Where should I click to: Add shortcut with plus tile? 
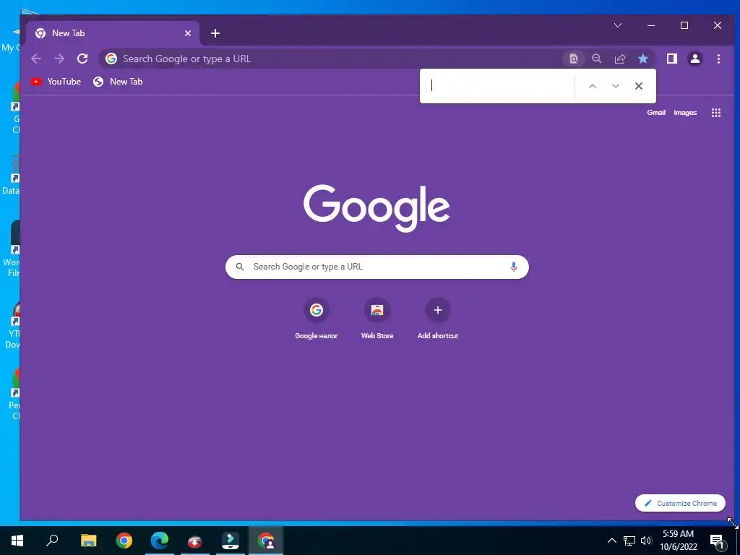[437, 319]
